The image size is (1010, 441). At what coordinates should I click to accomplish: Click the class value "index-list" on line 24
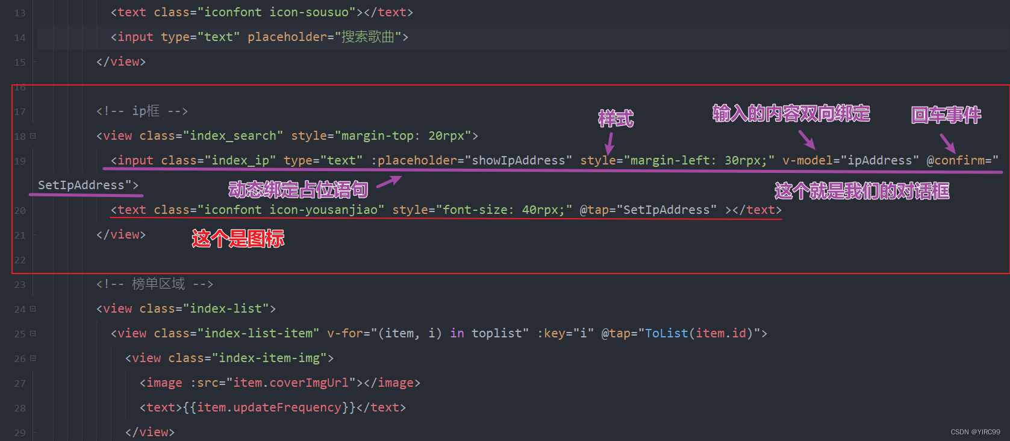click(226, 308)
